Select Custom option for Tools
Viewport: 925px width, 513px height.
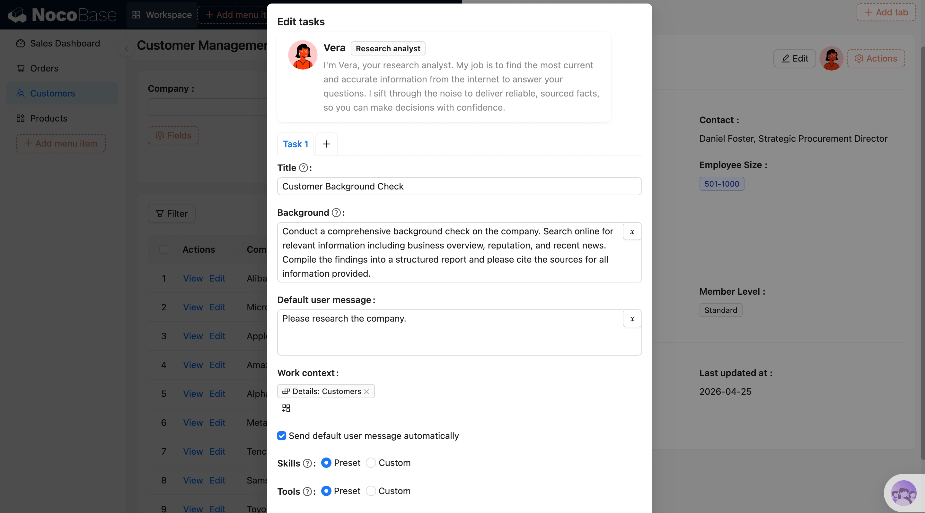coord(371,491)
